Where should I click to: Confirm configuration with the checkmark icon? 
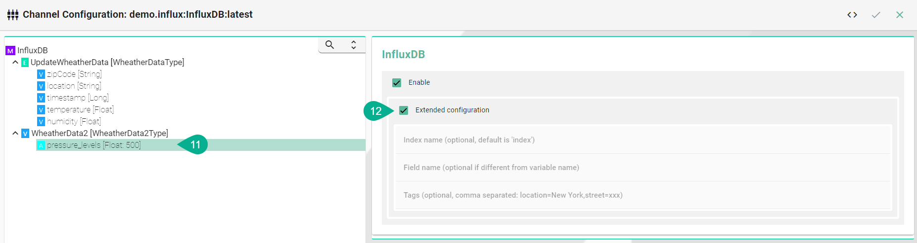pos(875,15)
